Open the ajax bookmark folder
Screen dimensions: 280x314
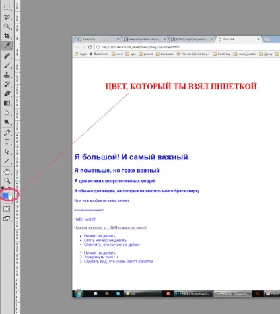click(x=131, y=54)
